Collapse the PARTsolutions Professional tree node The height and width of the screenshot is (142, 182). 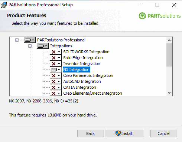(17, 40)
